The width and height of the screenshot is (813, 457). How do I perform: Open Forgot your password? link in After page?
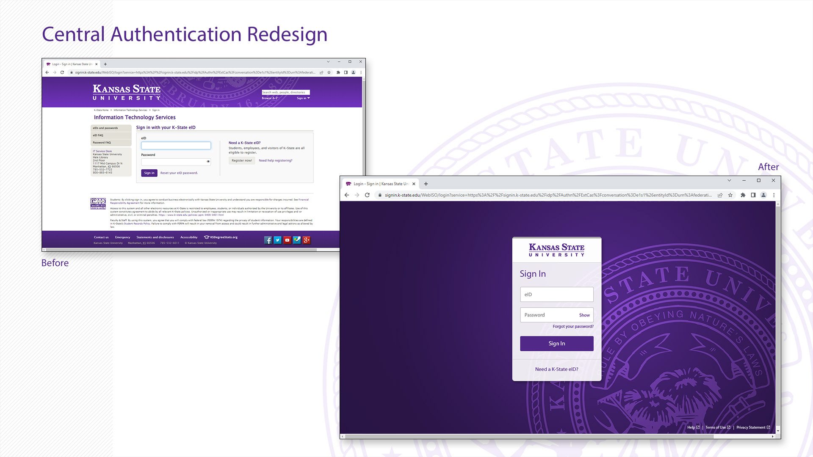coord(573,327)
